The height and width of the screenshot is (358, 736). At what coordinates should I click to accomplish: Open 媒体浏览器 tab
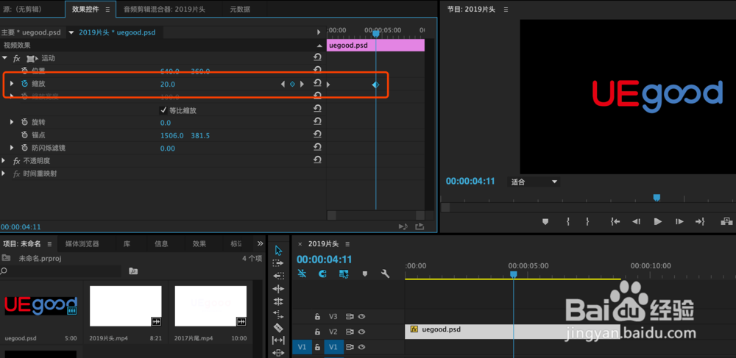[x=82, y=243]
